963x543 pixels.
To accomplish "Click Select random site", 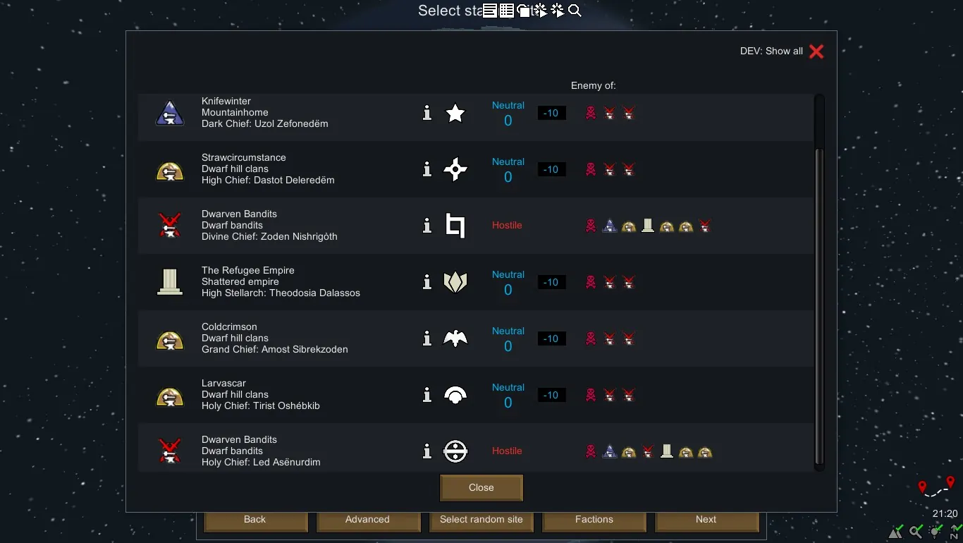I will (x=481, y=520).
